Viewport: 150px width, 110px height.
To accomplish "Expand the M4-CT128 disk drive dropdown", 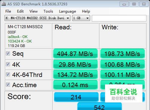I will [37, 18].
